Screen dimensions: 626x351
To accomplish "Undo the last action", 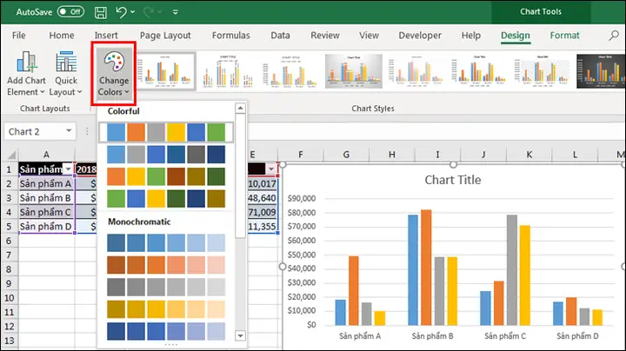I will [x=122, y=12].
